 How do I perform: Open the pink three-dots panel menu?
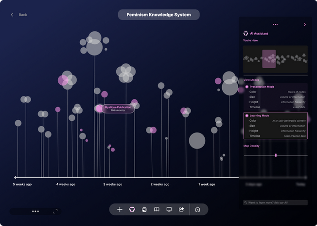click(x=275, y=25)
